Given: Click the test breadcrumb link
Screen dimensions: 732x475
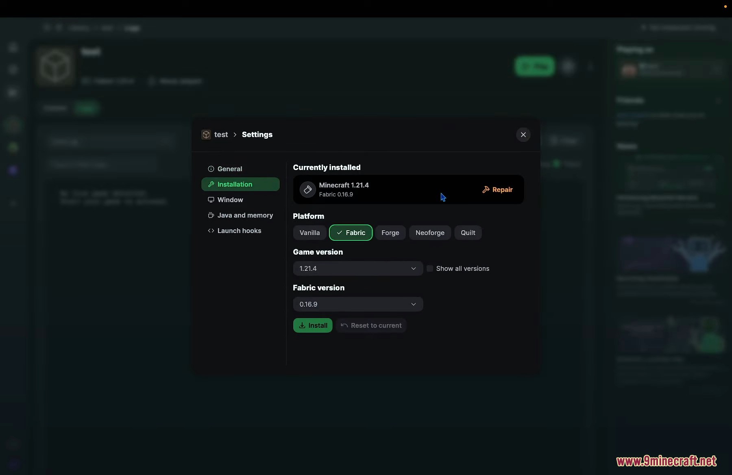Looking at the screenshot, I should click(221, 135).
